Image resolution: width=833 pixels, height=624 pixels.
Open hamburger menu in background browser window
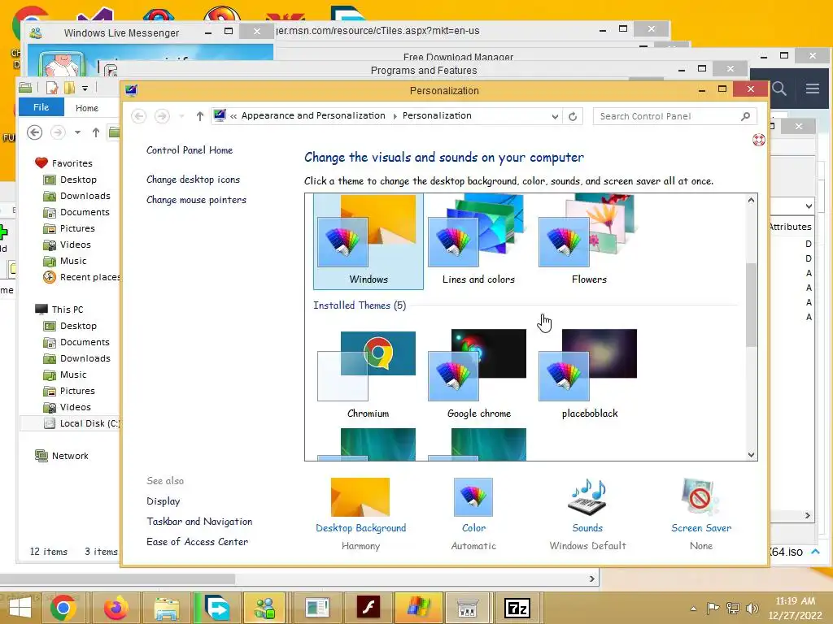(813, 89)
